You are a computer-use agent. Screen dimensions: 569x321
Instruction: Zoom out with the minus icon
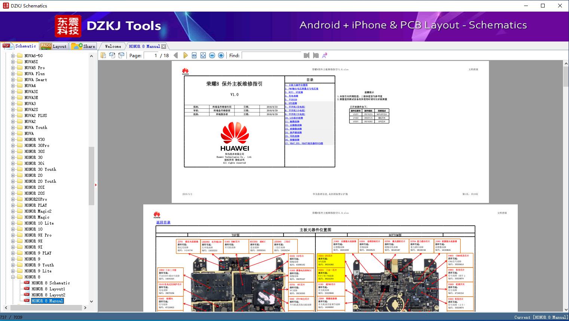[212, 55]
